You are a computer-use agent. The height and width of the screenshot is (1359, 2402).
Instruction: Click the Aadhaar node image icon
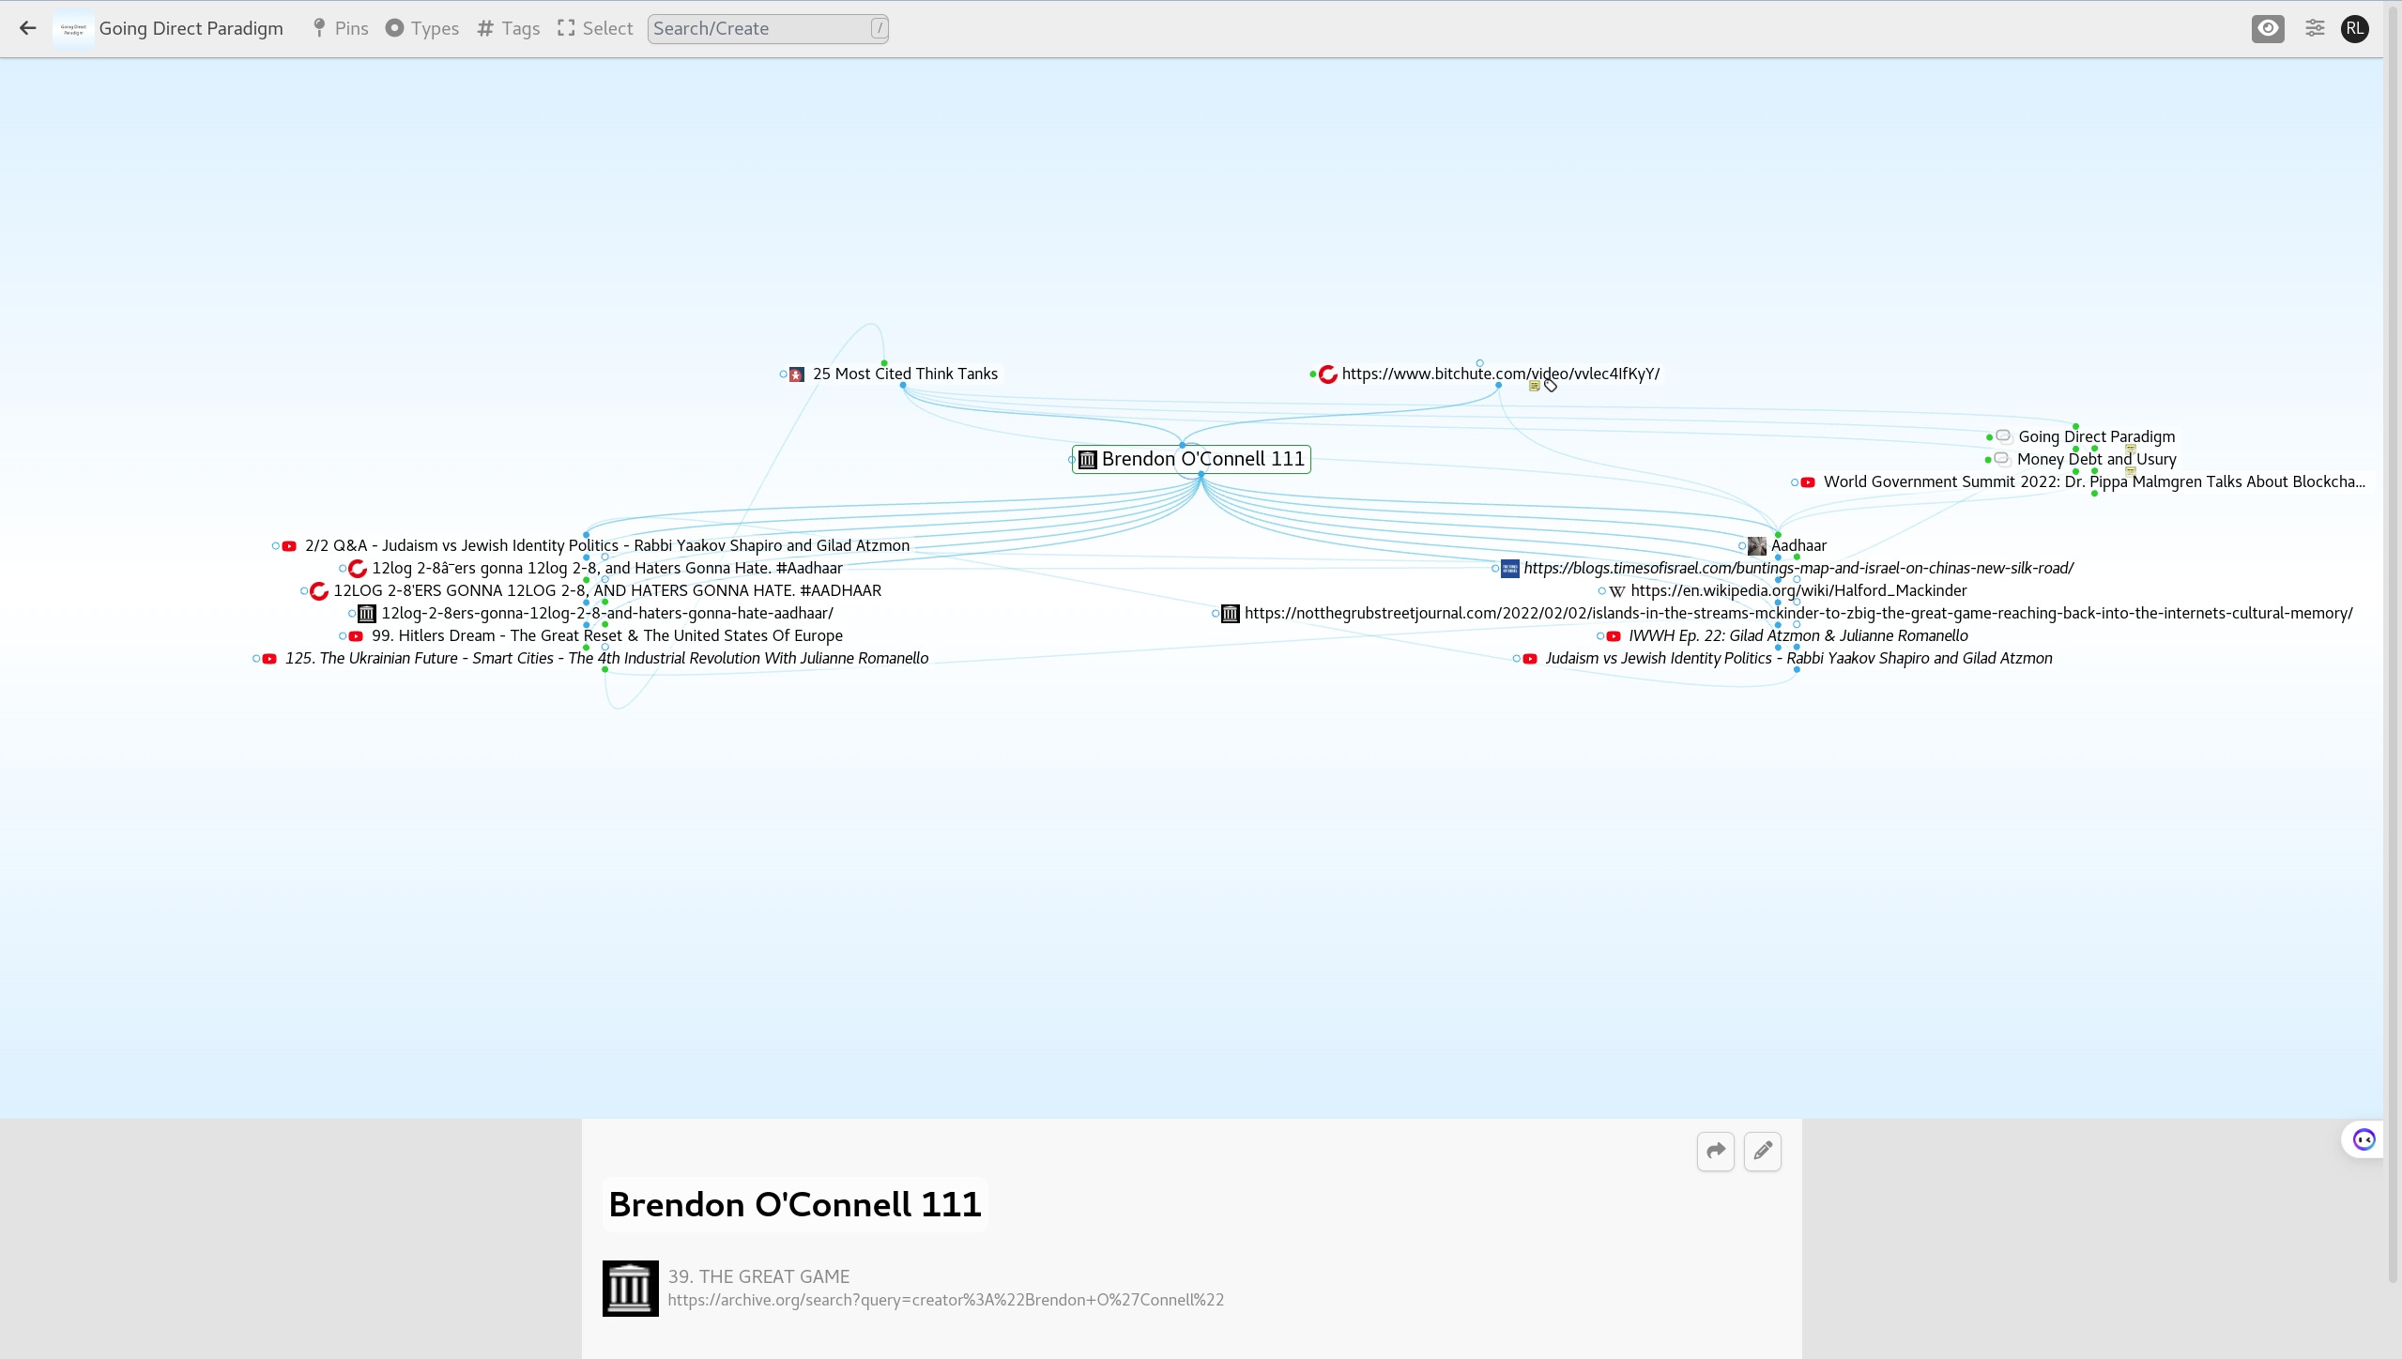pyautogui.click(x=1757, y=546)
